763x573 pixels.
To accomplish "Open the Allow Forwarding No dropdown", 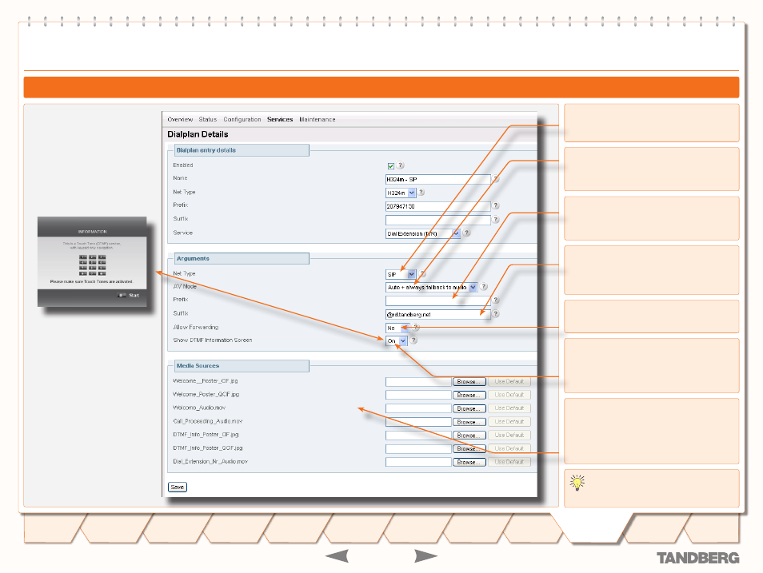I will click(397, 328).
